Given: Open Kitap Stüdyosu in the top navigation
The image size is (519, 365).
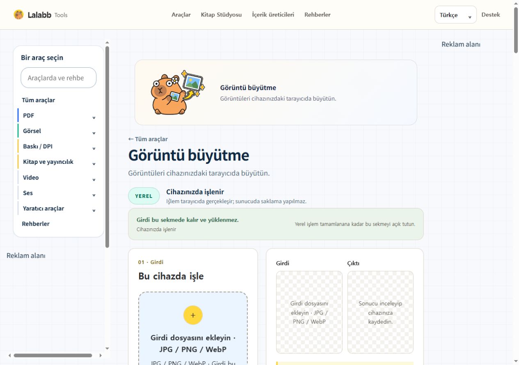Looking at the screenshot, I should click(221, 15).
